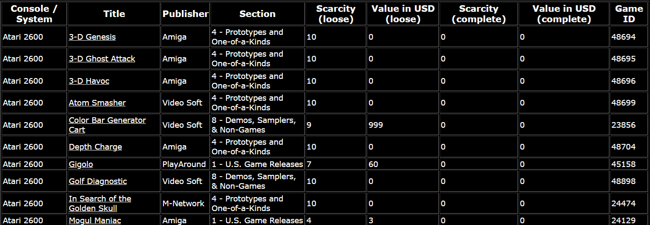The image size is (650, 225).
Task: Open Color Bar Generator Cart link
Action: pyautogui.click(x=107, y=120)
